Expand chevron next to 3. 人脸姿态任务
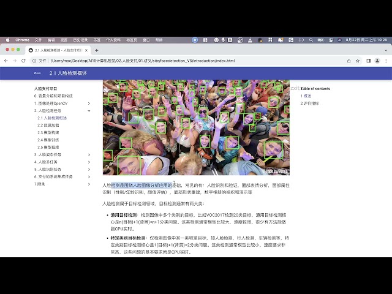This screenshot has height=294, width=392. pos(89,155)
